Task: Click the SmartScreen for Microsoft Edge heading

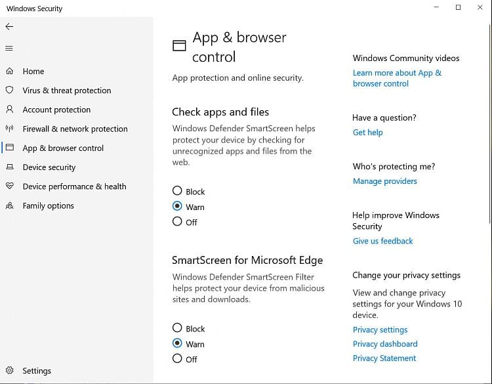Action: (x=247, y=261)
